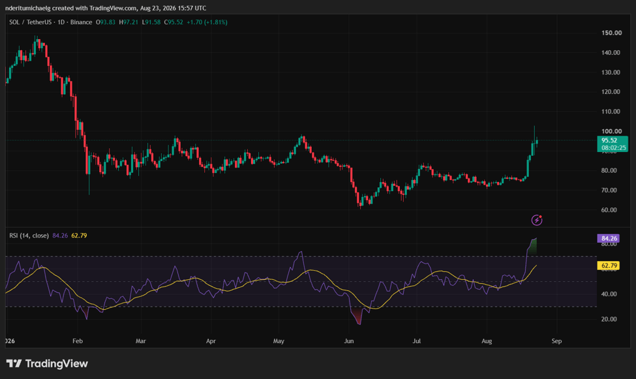Click the Jun label on time axis
Screen dimensions: 636x379
pyautogui.click(x=349, y=341)
